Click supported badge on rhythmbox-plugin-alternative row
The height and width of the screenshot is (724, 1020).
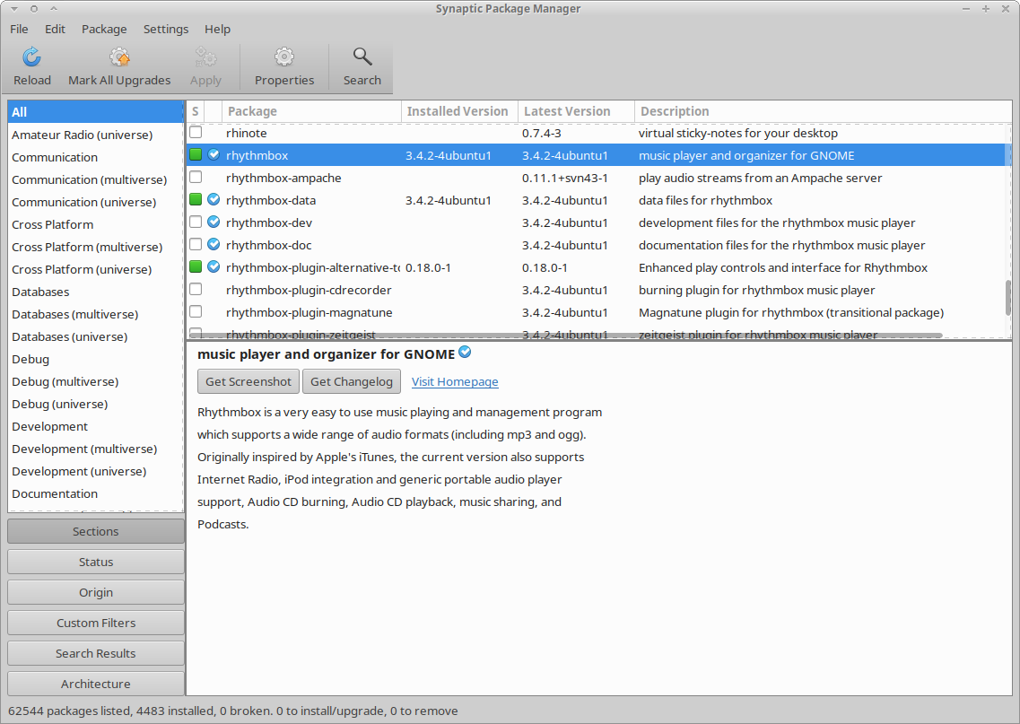click(214, 266)
